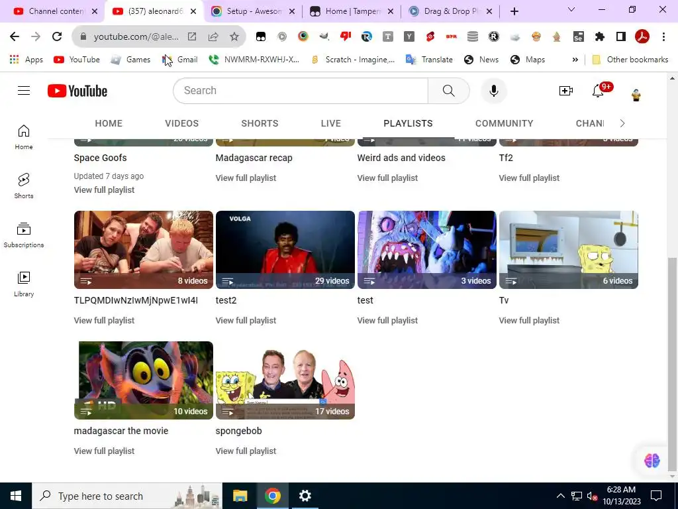Open the Tv playlist thumbnail with SpongeBob
The width and height of the screenshot is (678, 509).
(569, 250)
